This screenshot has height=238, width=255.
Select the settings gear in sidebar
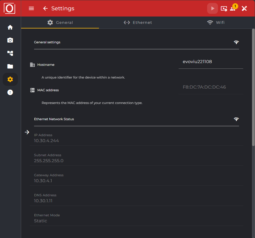(10, 79)
